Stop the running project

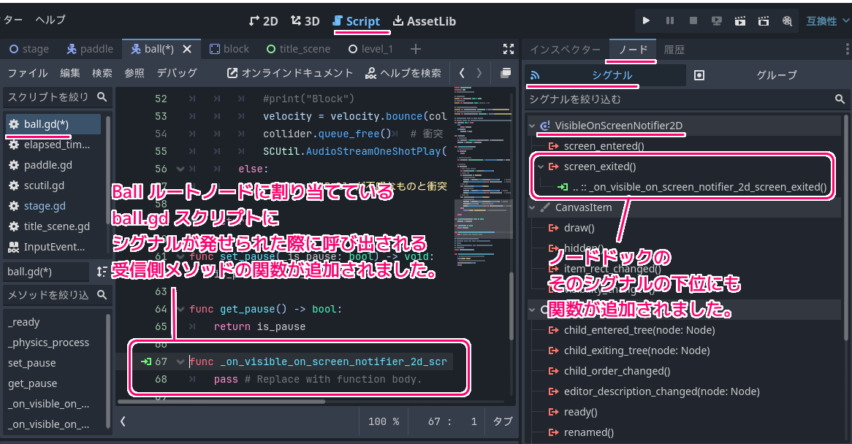(x=693, y=20)
